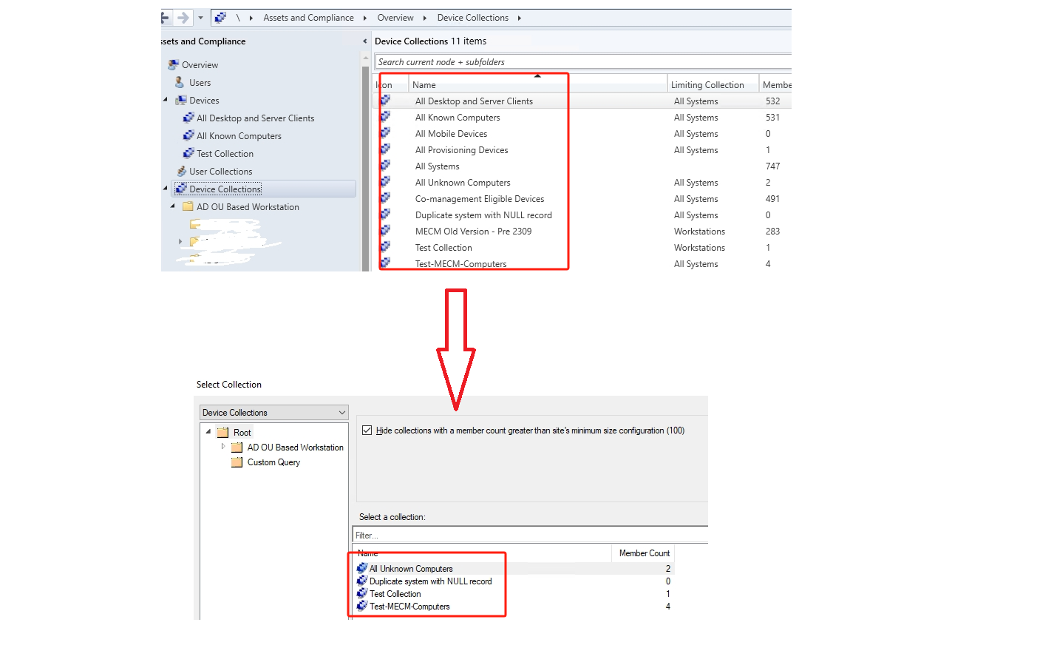Open the Device Collections node in sidebar
1054x645 pixels.
click(x=223, y=189)
